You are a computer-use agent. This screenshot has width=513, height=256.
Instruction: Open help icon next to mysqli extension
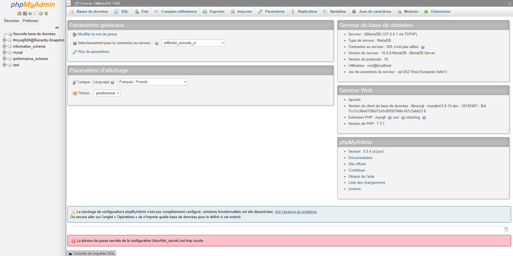pyautogui.click(x=390, y=117)
